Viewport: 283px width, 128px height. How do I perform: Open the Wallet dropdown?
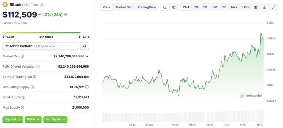(x=33, y=119)
